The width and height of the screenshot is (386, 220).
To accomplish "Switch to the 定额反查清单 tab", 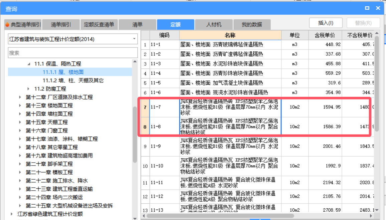I will (x=99, y=25).
